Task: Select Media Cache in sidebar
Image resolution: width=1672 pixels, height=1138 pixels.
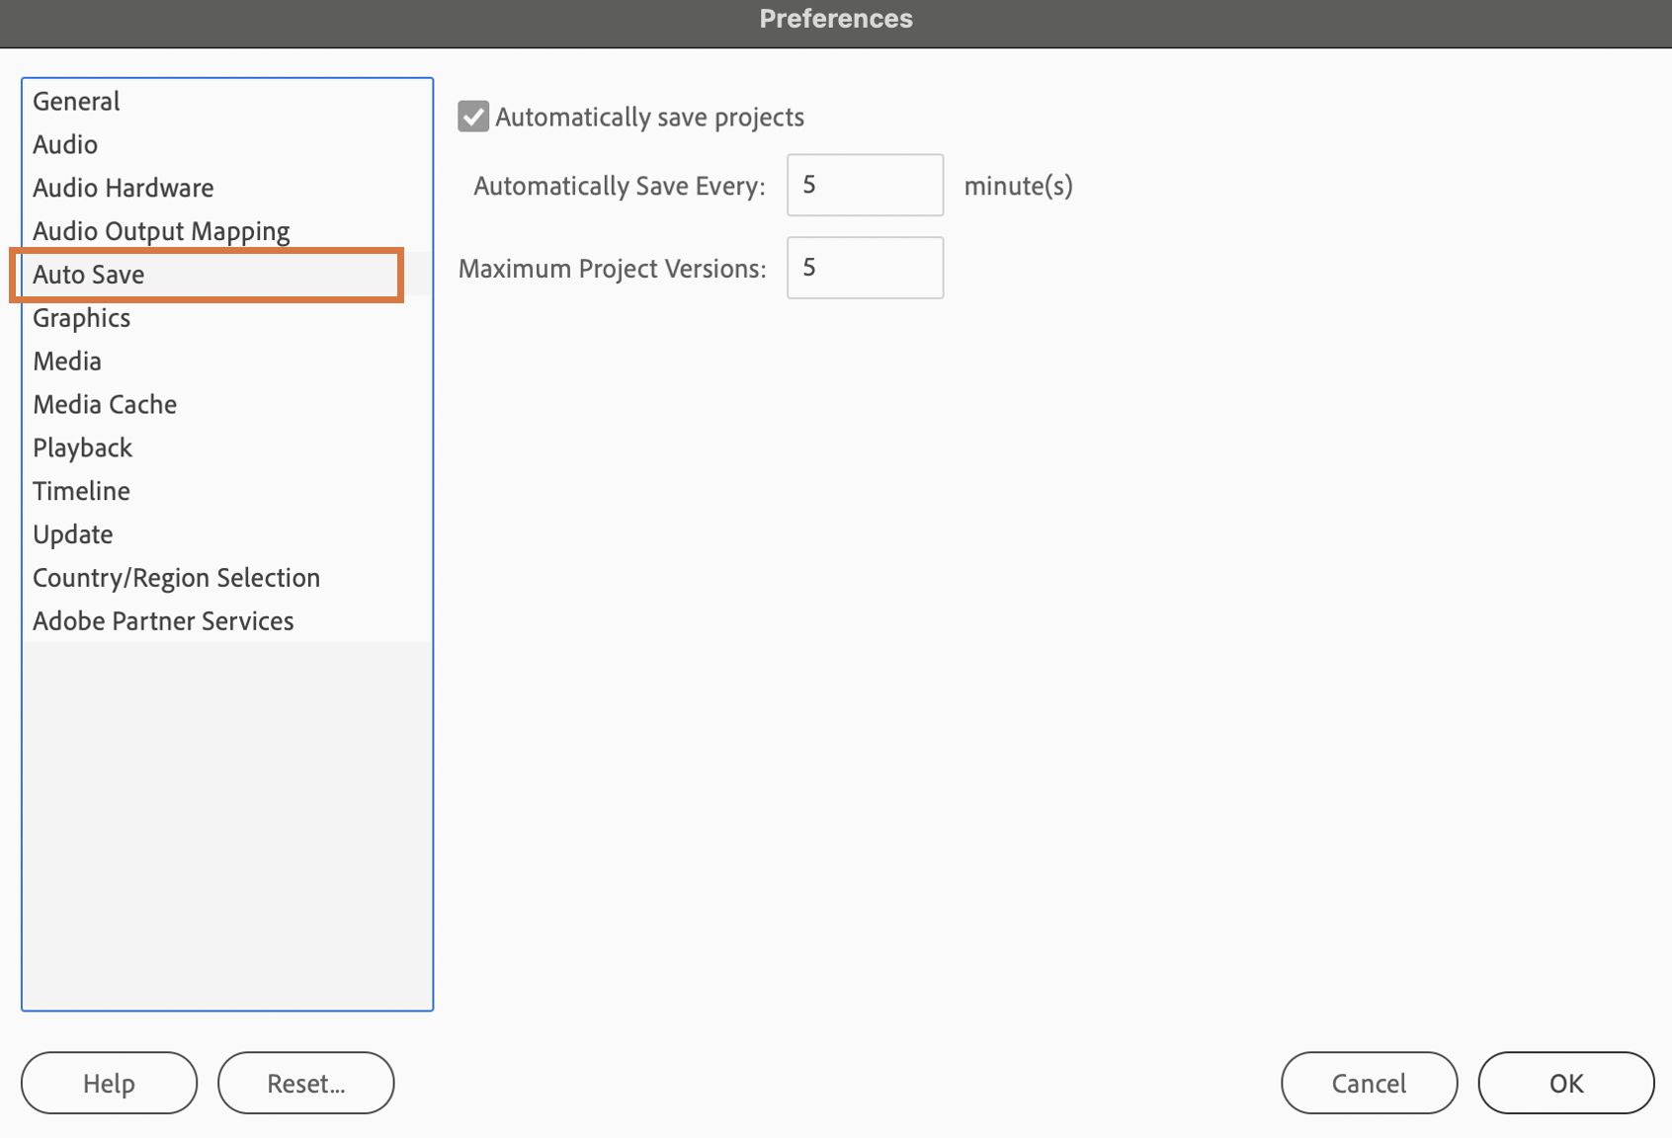Action: pyautogui.click(x=105, y=405)
